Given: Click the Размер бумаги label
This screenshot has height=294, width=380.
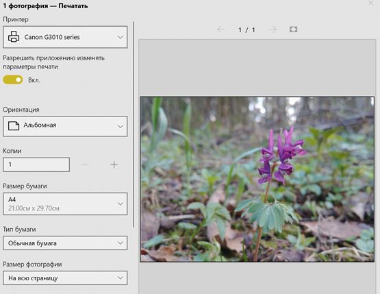Looking at the screenshot, I should 25,186.
